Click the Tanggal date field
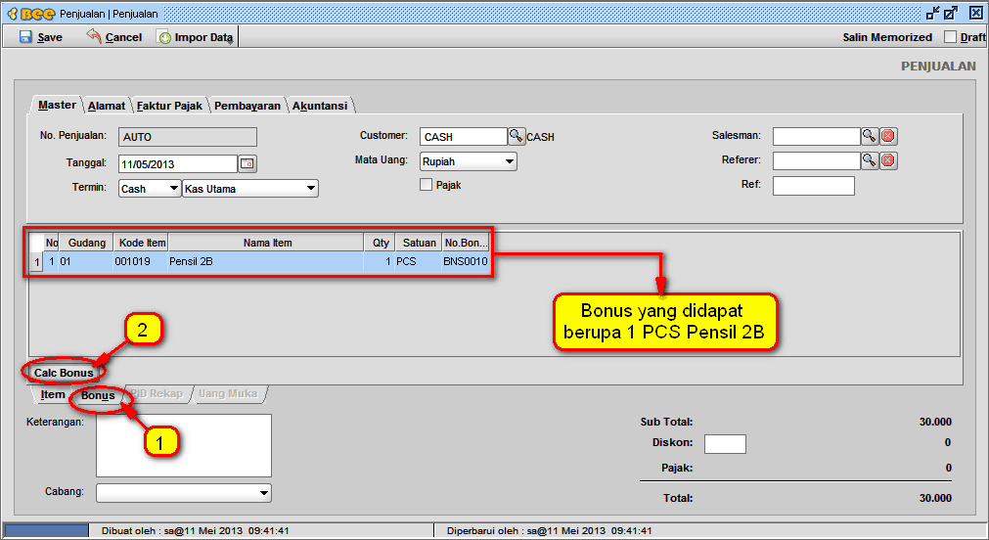Screen dimensions: 989x540 coord(178,164)
